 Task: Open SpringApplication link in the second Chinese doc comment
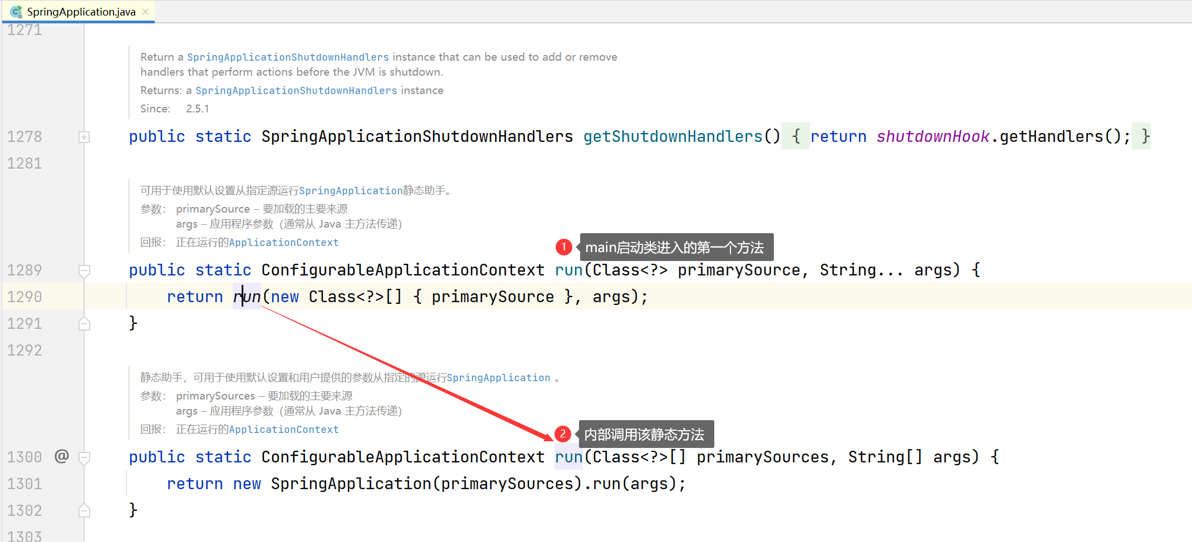pos(498,377)
